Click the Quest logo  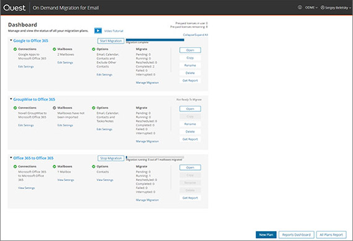pos(14,7)
